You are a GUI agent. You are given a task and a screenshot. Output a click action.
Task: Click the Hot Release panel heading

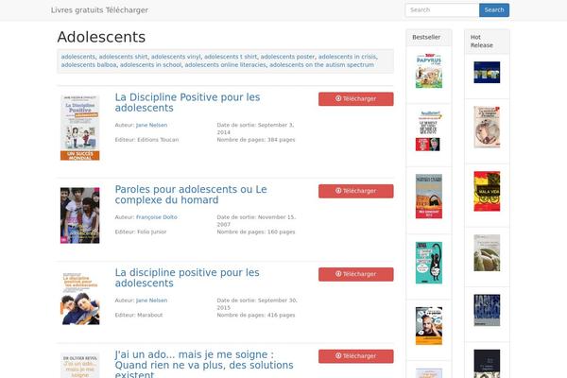(482, 42)
